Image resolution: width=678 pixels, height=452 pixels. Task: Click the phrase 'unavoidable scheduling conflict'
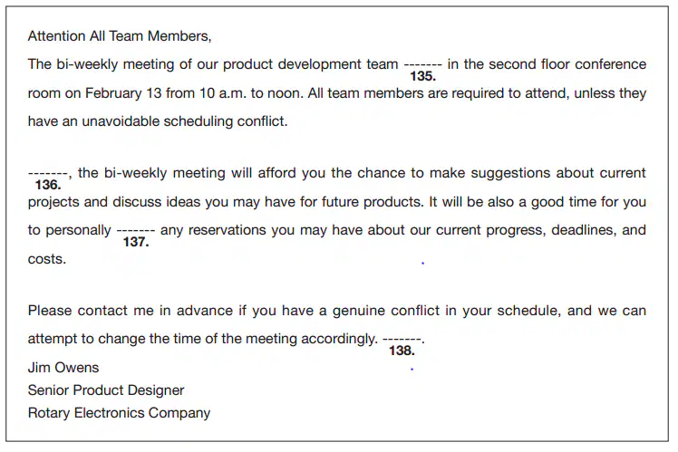184,121
